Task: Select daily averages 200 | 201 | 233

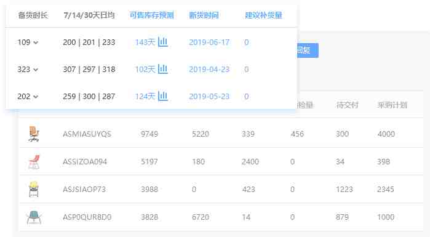Action: coord(89,42)
